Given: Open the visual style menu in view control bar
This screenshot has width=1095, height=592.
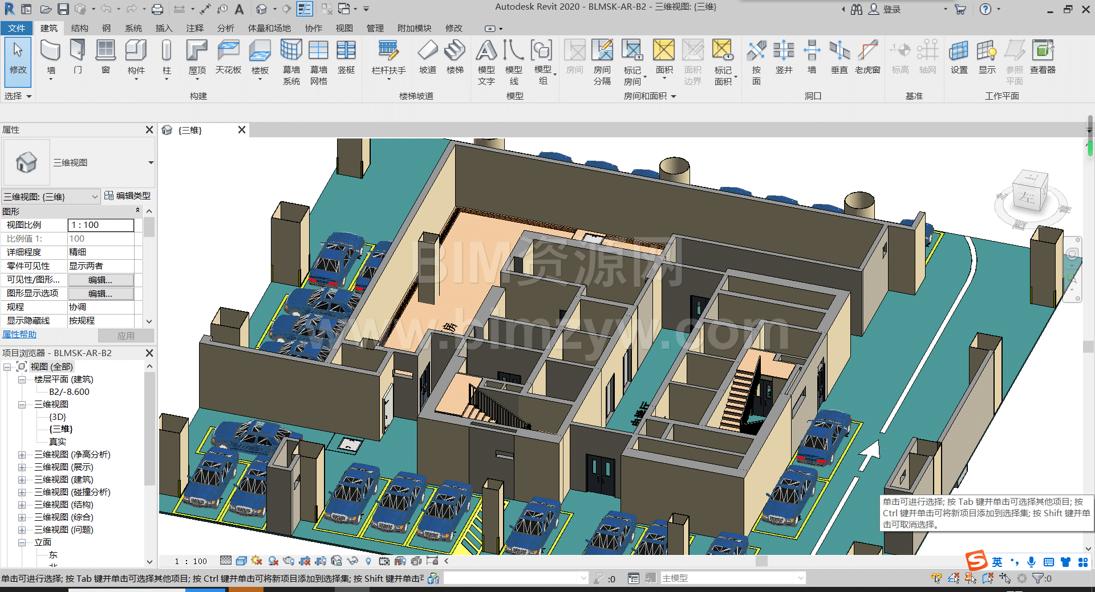Looking at the screenshot, I should coord(241,561).
